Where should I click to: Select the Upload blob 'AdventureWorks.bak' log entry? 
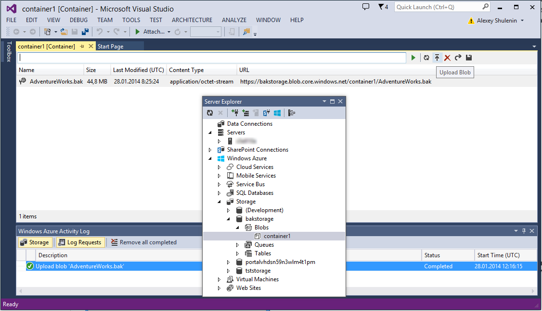click(79, 266)
